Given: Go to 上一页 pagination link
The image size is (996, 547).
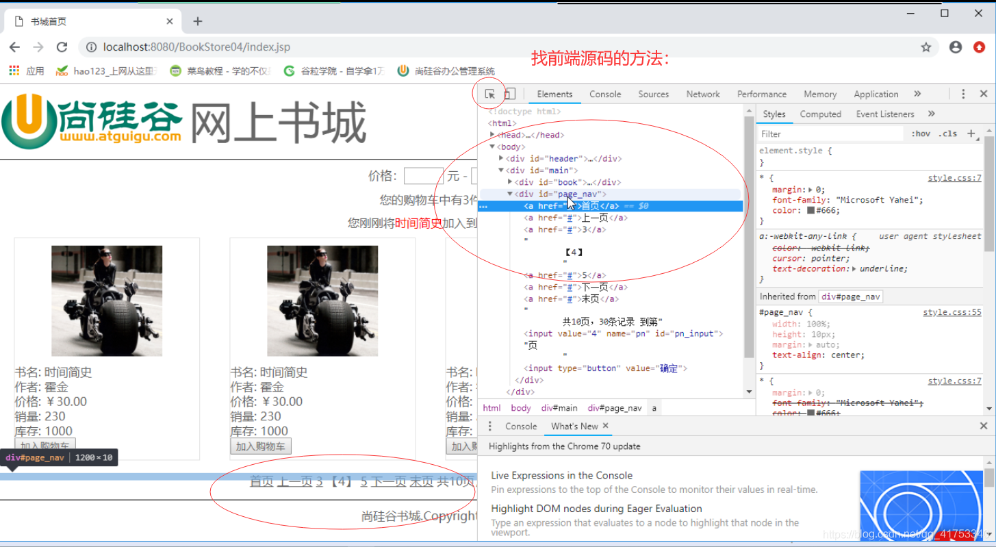Looking at the screenshot, I should click(x=295, y=481).
